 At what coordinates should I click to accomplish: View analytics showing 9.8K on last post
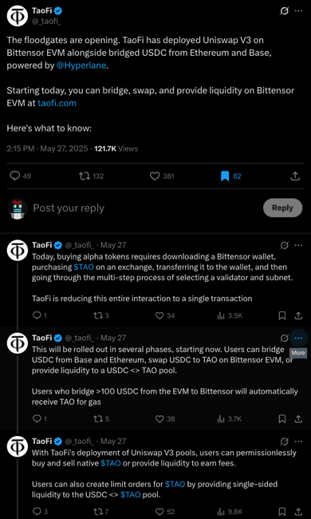tap(230, 512)
